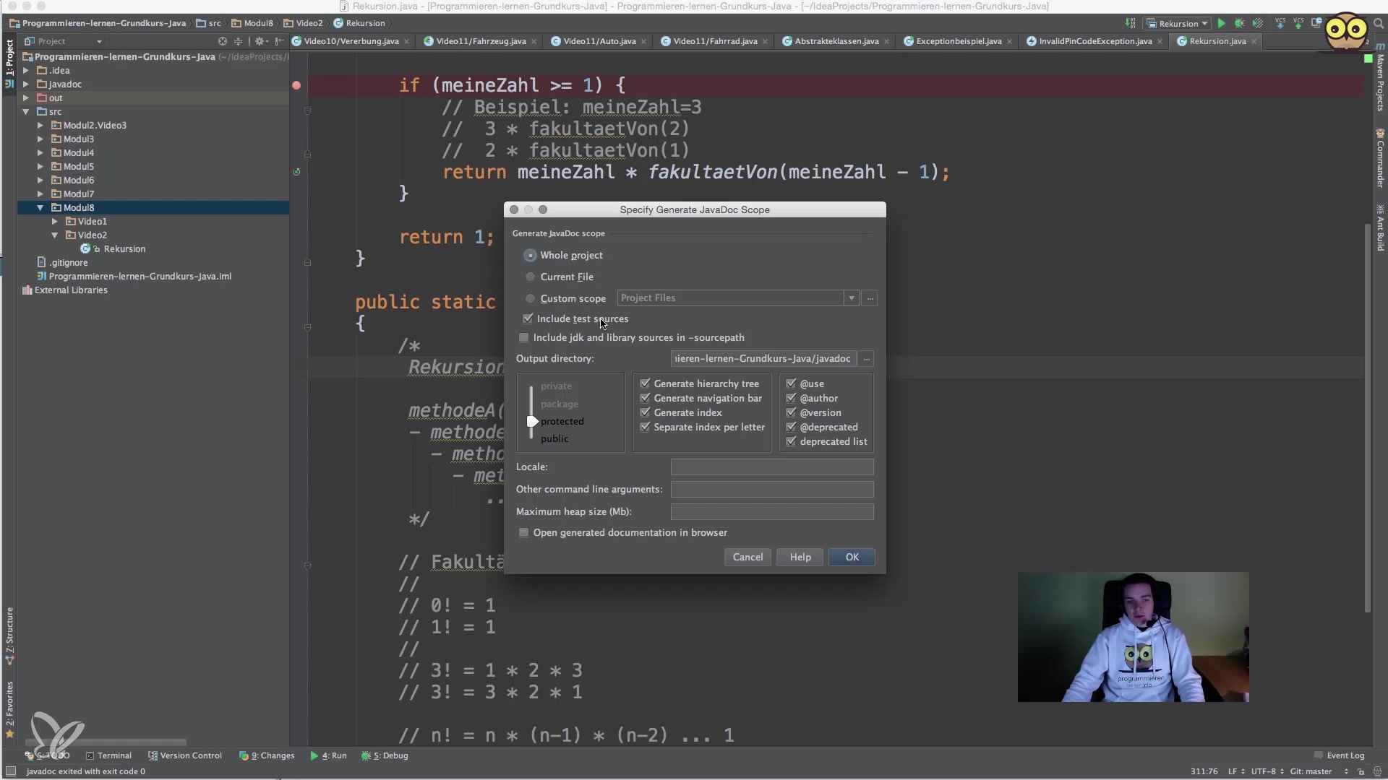This screenshot has width=1388, height=780.
Task: Click the VCS update project icon
Action: 1280,24
